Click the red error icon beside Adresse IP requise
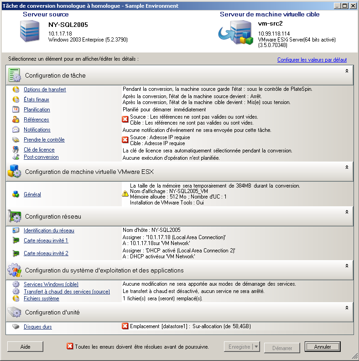359x361 pixels. [125, 140]
